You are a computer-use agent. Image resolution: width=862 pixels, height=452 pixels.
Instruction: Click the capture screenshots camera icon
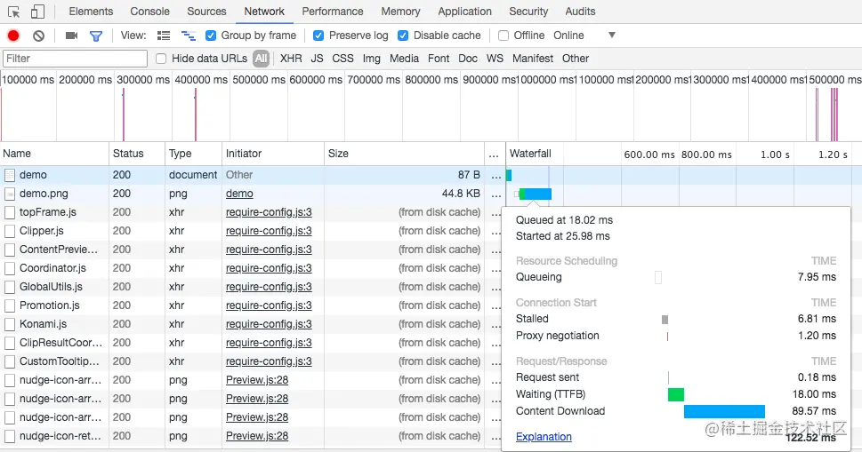point(71,36)
